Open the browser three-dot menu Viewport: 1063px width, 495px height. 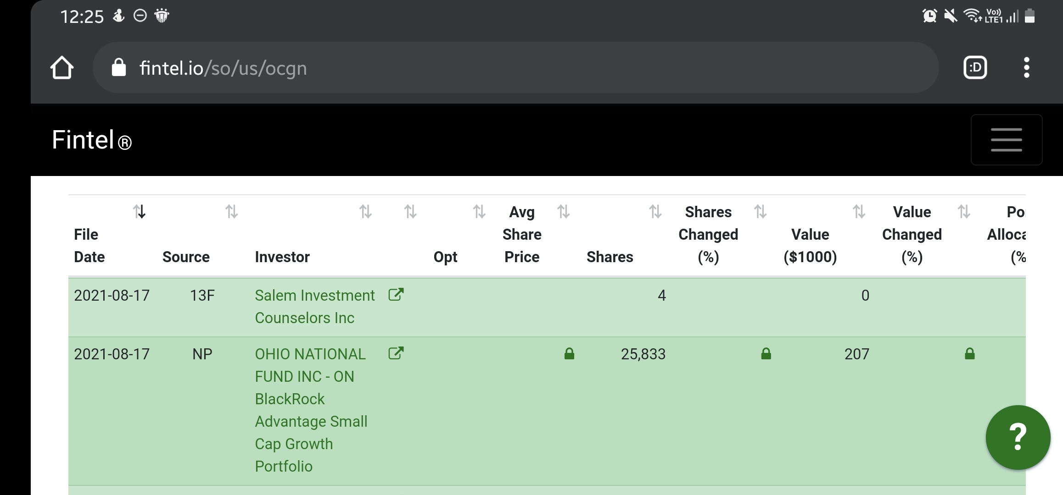(1026, 68)
